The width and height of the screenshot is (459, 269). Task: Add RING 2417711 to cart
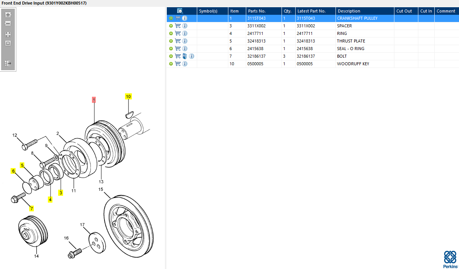[178, 33]
